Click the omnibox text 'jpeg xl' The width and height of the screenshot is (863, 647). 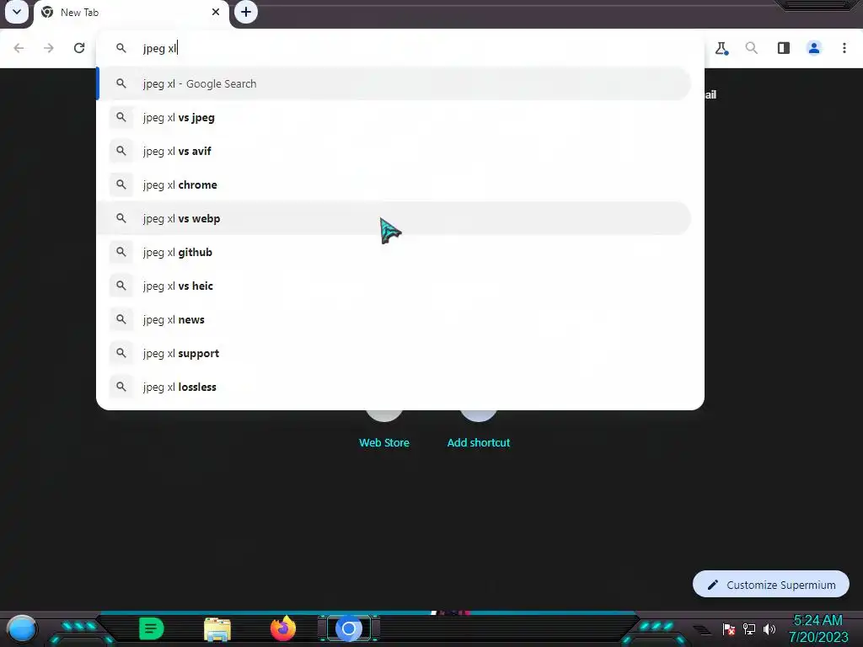point(159,48)
